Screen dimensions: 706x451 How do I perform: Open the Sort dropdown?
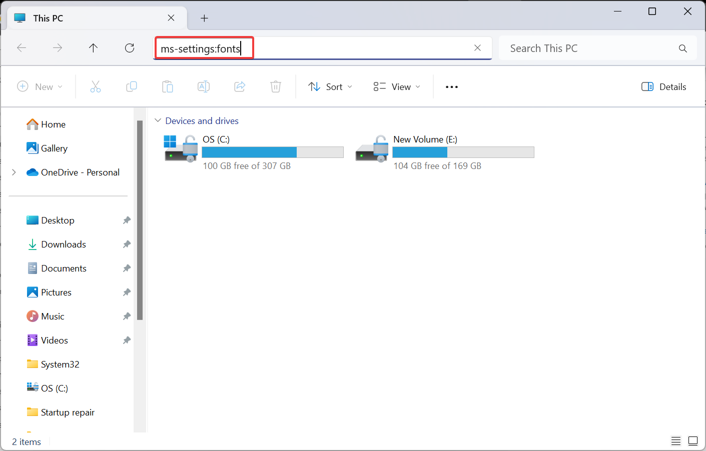330,86
